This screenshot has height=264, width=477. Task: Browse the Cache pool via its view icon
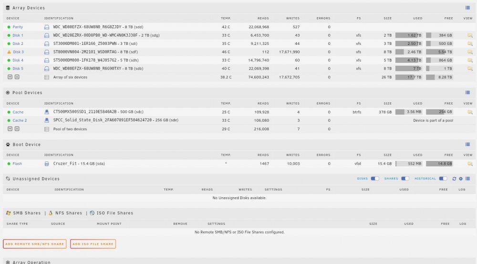tap(470, 112)
